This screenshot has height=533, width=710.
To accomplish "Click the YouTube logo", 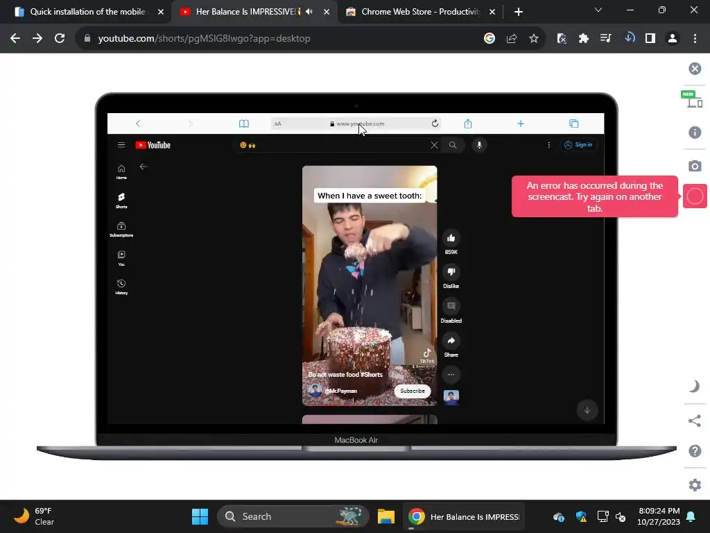I will (x=153, y=145).
